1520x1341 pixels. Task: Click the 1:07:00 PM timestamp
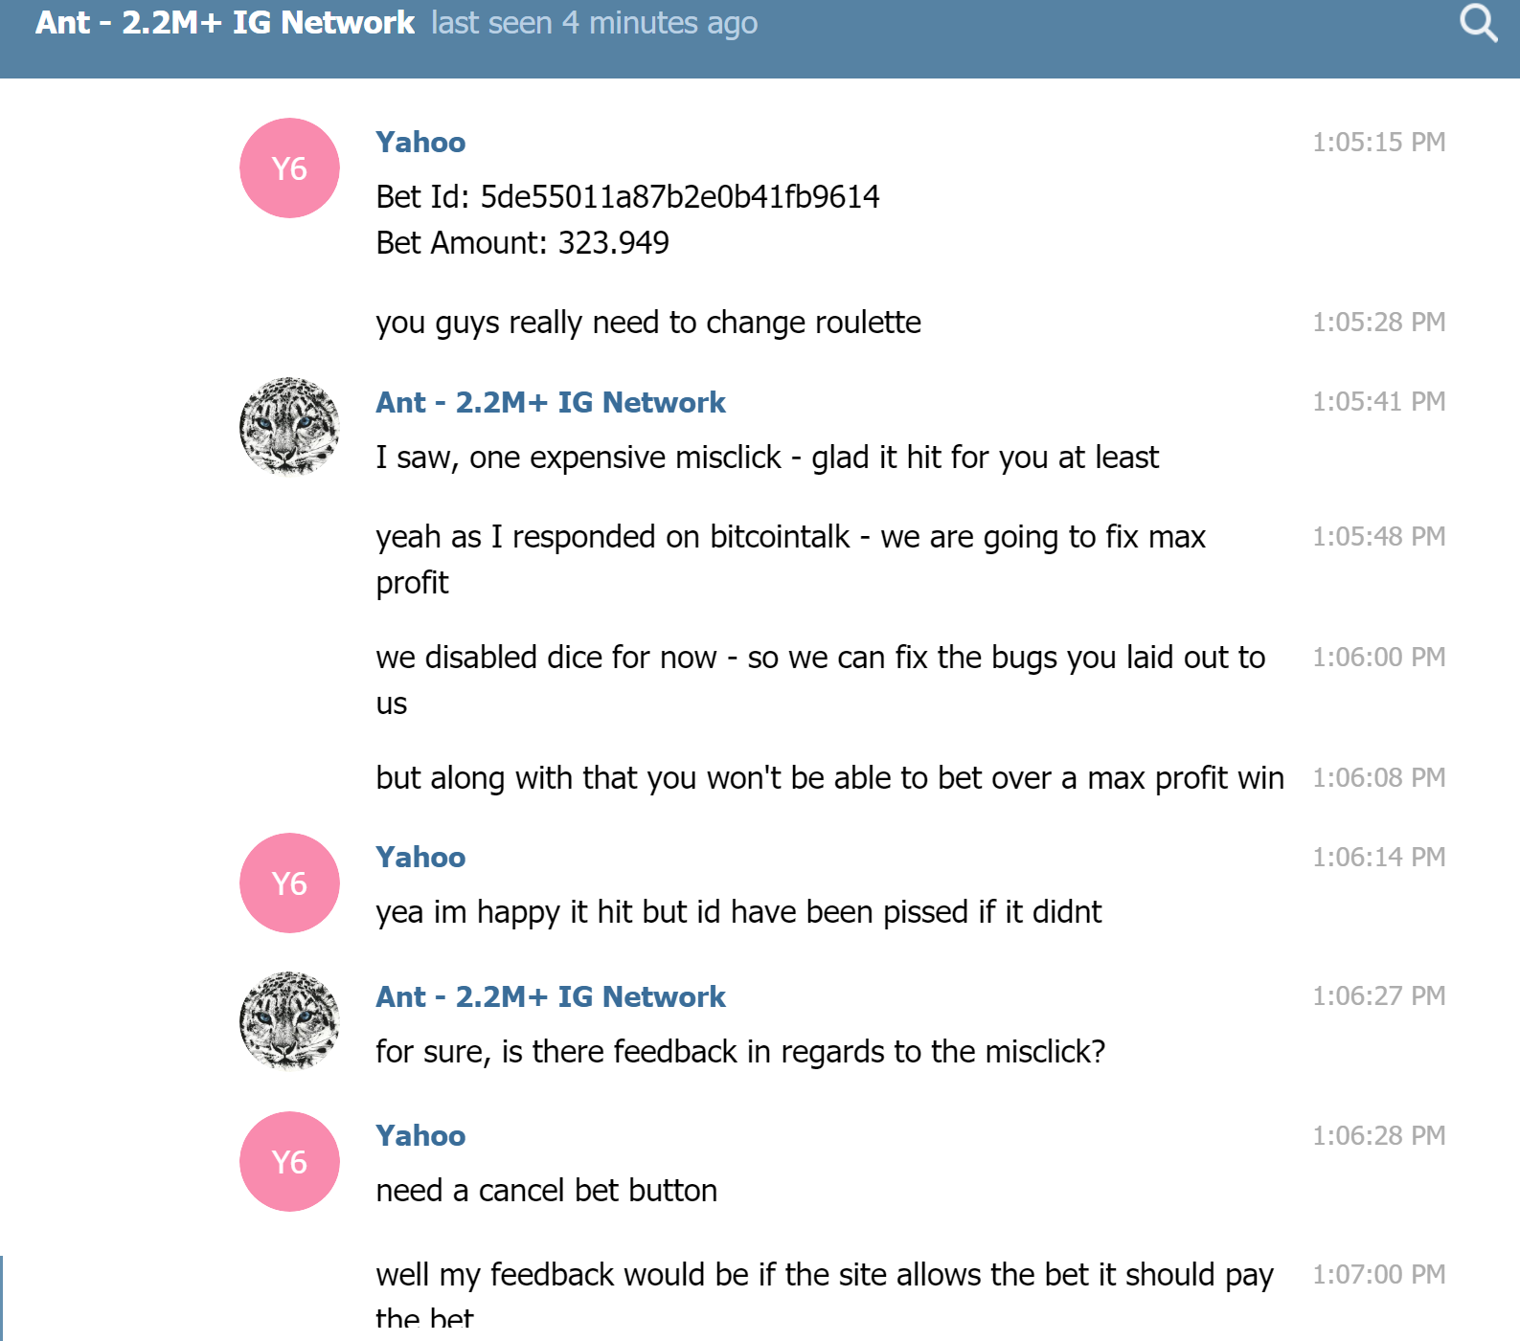click(x=1378, y=1275)
